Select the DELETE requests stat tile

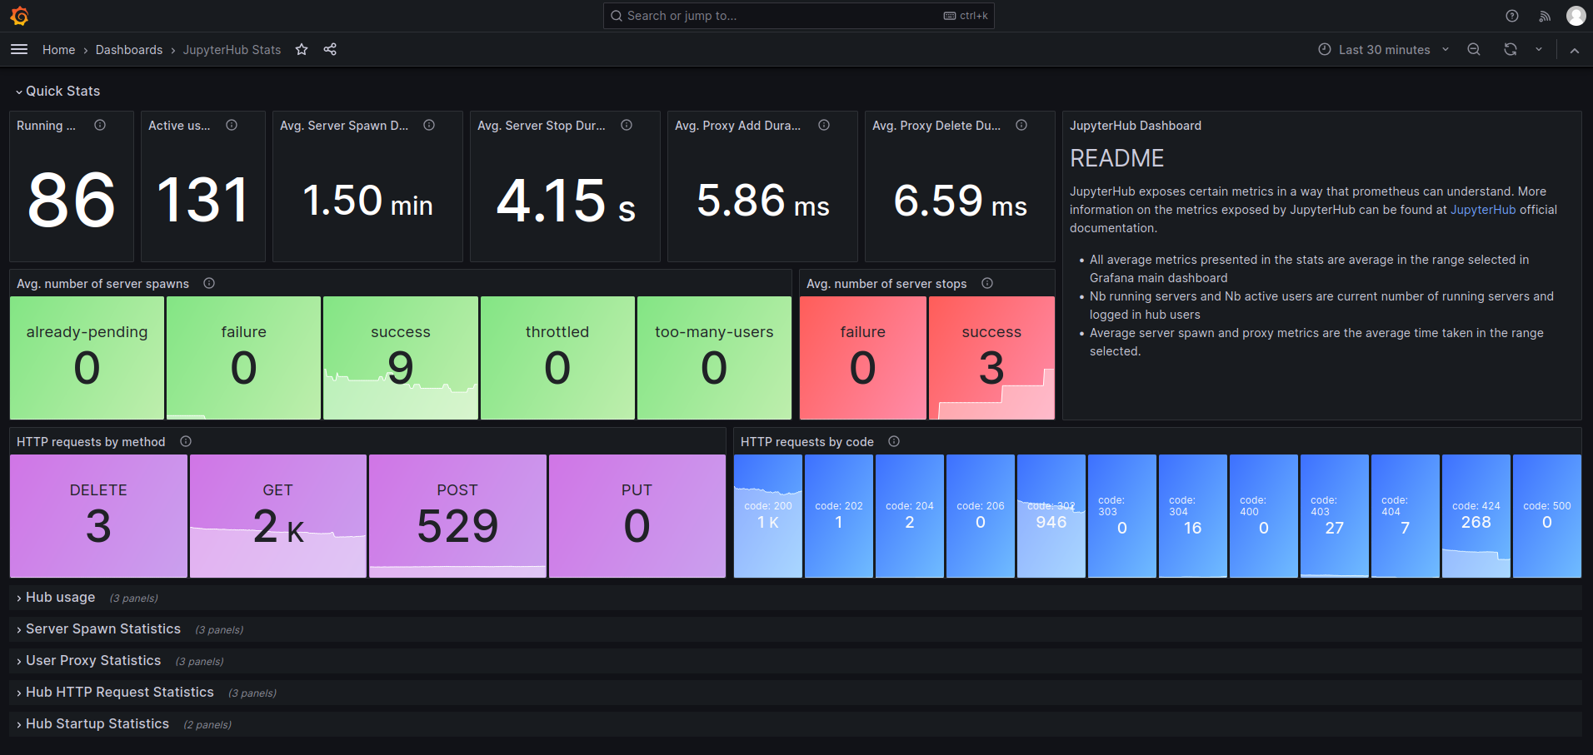point(98,516)
